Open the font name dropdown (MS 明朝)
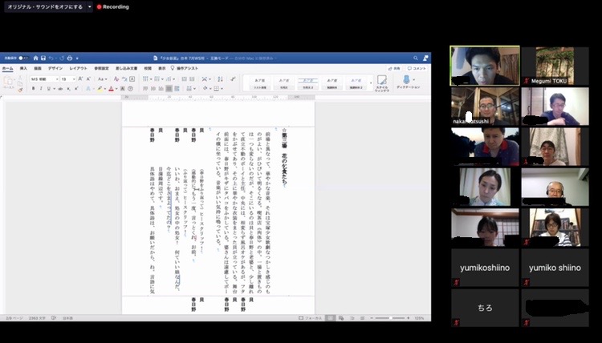This screenshot has width=602, height=343. [x=42, y=79]
